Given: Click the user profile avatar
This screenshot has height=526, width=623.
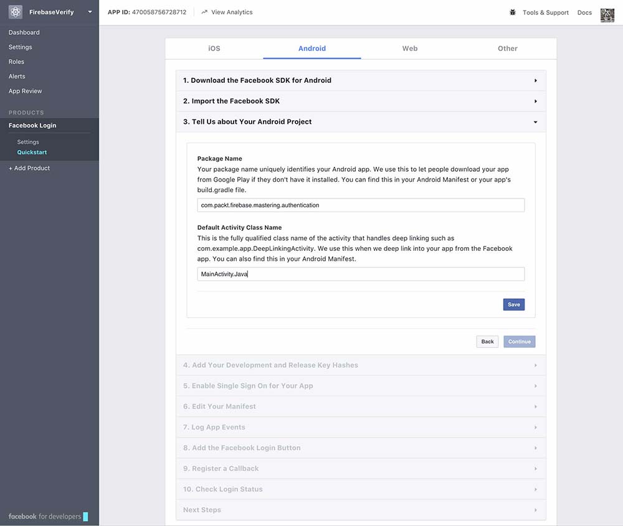Looking at the screenshot, I should pos(607,16).
